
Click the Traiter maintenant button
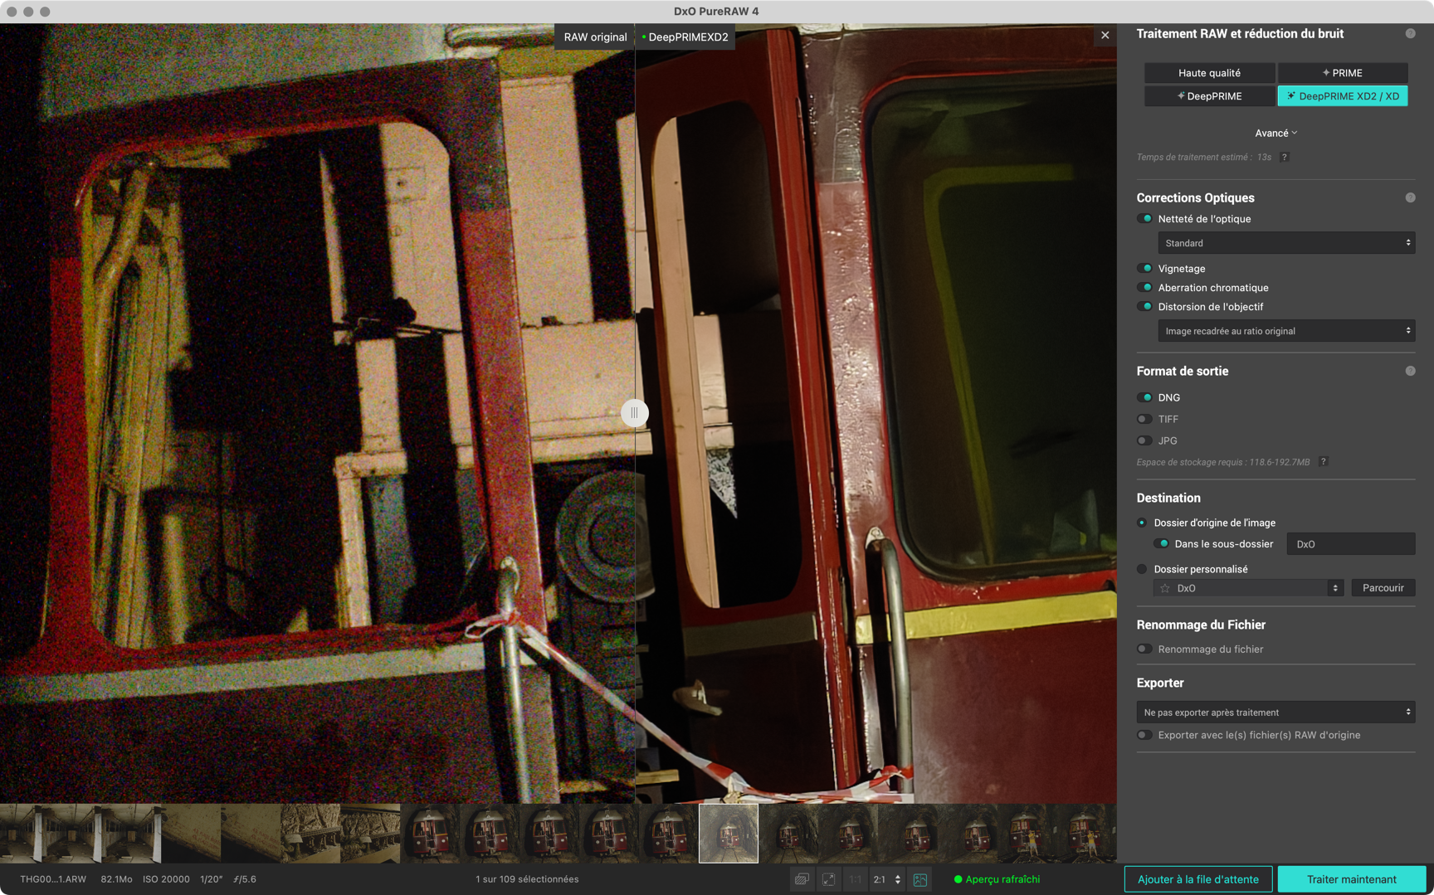[1351, 879]
